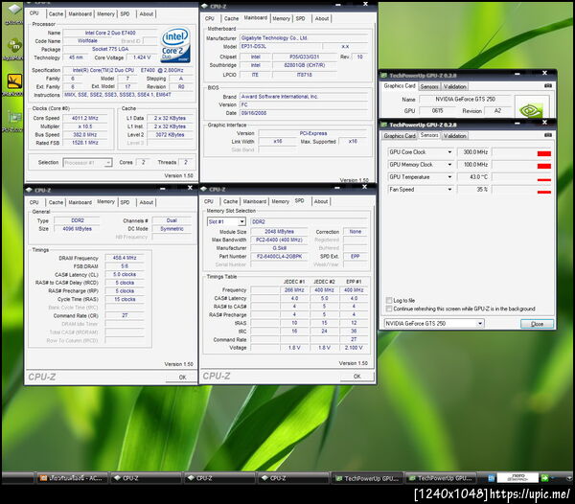Screen dimensions: 575x504
Task: Click the Multiplier value x 10.5
Action: 85,126
